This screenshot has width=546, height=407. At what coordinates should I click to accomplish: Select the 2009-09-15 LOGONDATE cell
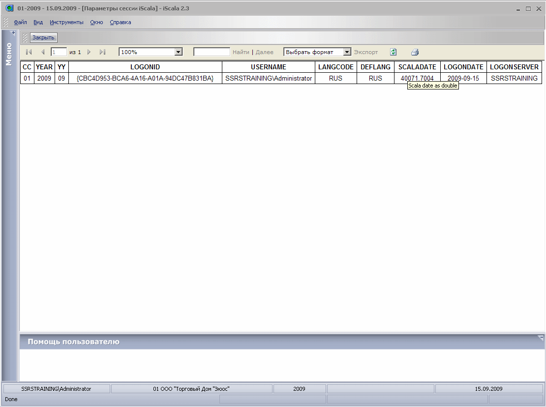click(463, 78)
